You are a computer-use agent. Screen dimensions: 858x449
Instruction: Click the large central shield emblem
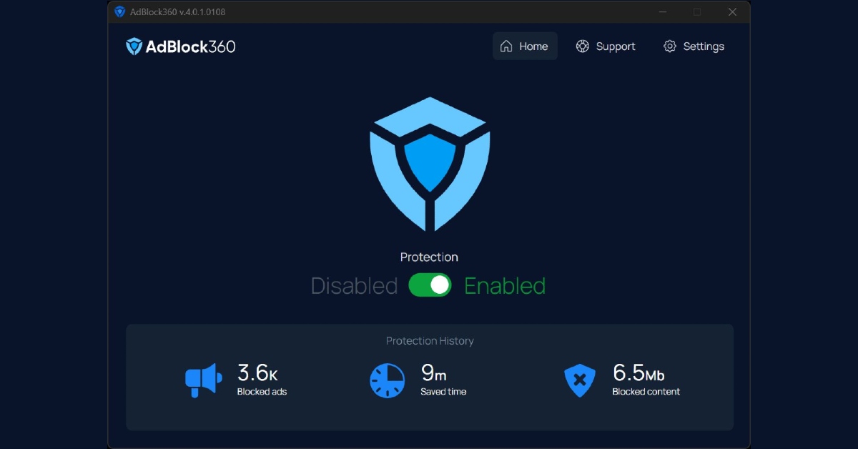tap(430, 164)
